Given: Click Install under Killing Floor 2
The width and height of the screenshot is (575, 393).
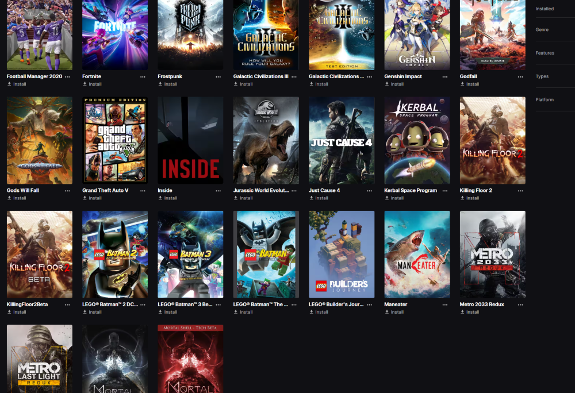Looking at the screenshot, I should pos(473,198).
